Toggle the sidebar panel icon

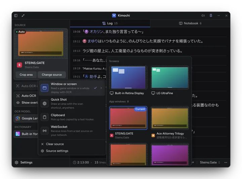click(x=16, y=15)
